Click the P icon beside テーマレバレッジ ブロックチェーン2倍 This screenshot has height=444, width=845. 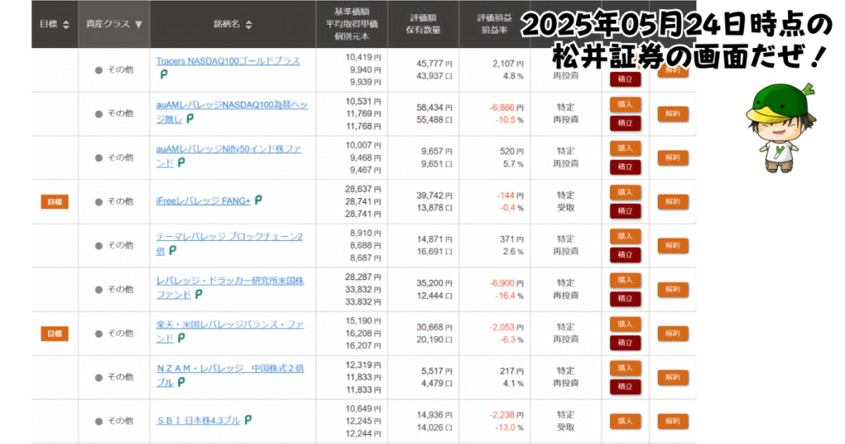pos(173,250)
